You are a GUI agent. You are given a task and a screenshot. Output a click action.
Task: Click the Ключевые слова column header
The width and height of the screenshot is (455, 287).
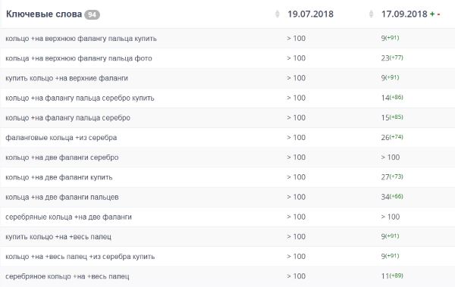(x=44, y=14)
